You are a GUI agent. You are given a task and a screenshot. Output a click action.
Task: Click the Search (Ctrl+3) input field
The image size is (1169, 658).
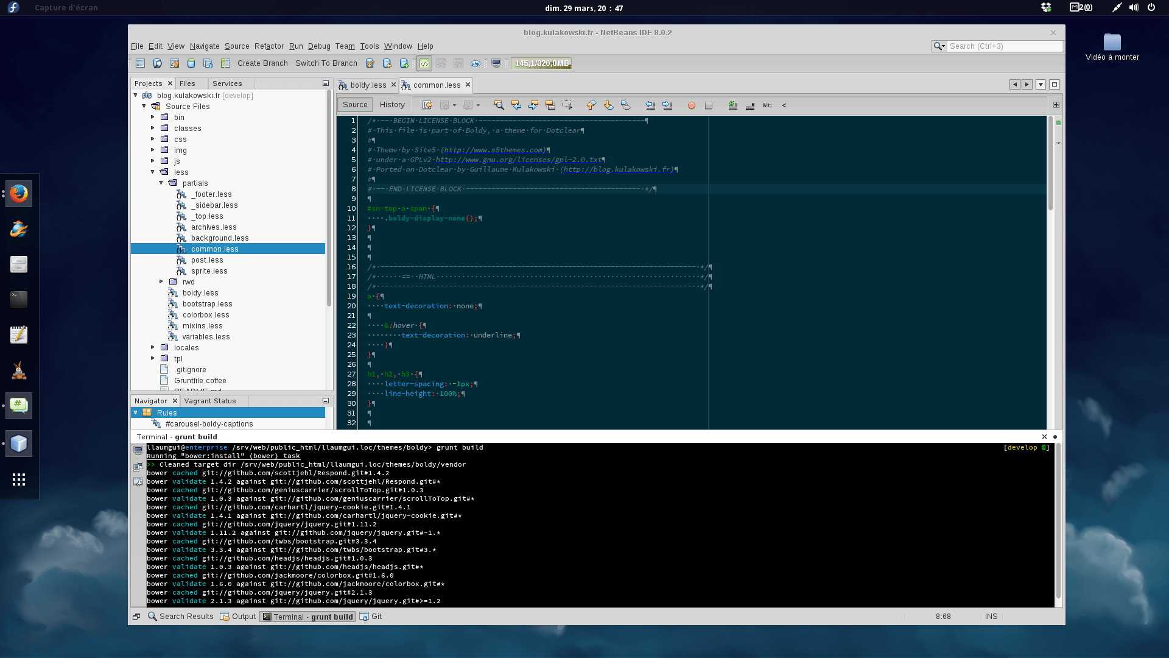coord(1003,46)
